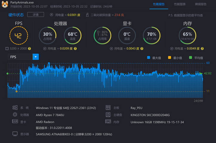Click the 60 max value label
The width and height of the screenshot is (216, 143).
pos(208,63)
